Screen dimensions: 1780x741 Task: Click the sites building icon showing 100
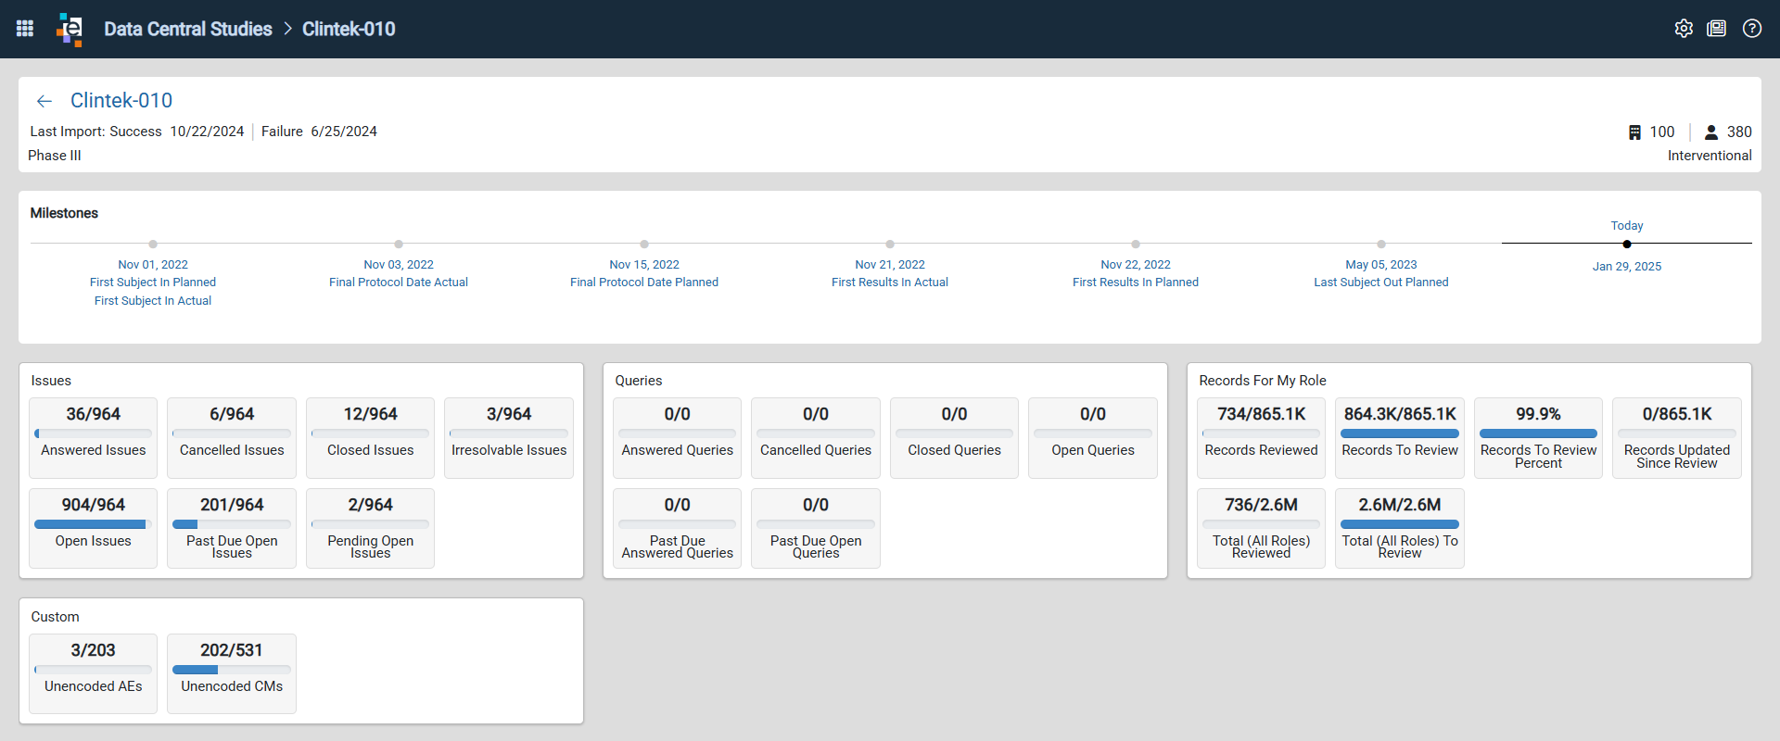1634,132
